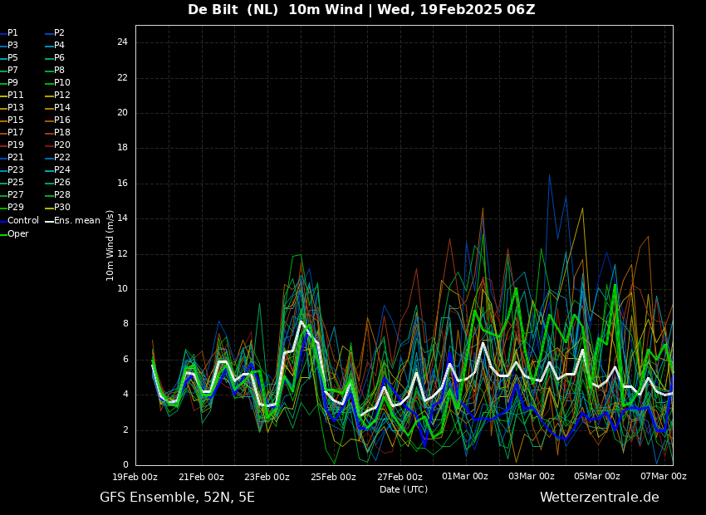Select the P10 legend label
The width and height of the screenshot is (706, 515).
[x=62, y=83]
